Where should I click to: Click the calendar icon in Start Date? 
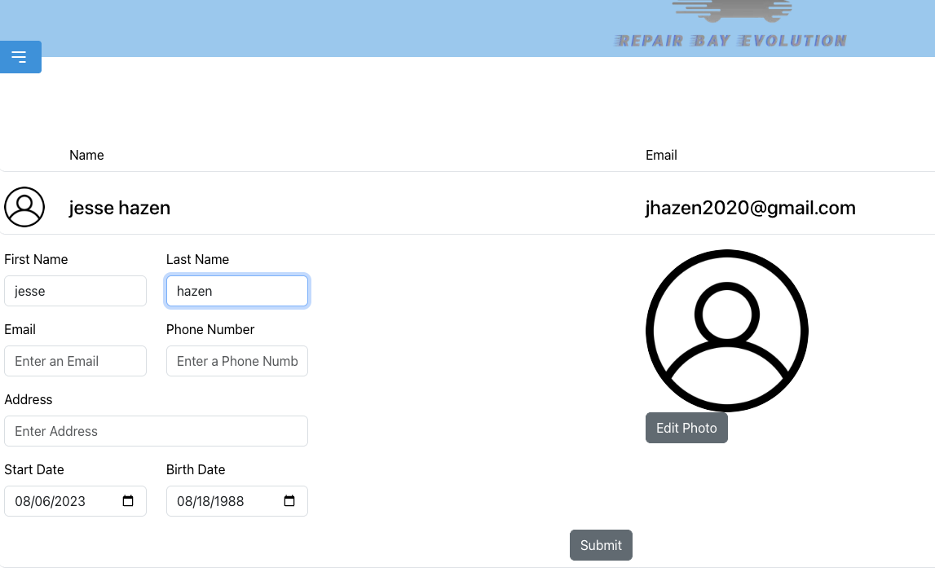tap(128, 501)
